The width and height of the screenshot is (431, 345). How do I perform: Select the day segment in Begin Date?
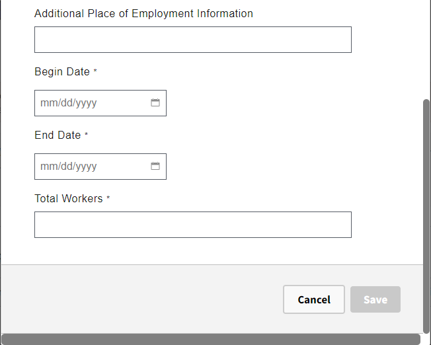coord(65,103)
